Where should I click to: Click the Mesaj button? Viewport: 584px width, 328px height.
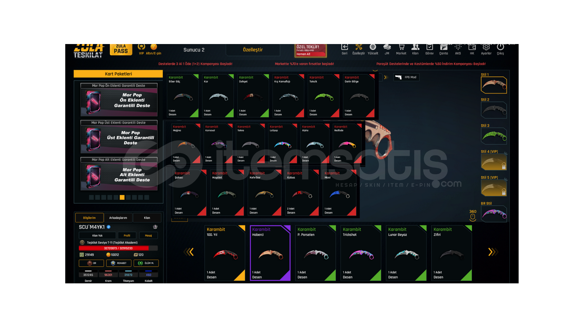[148, 235]
